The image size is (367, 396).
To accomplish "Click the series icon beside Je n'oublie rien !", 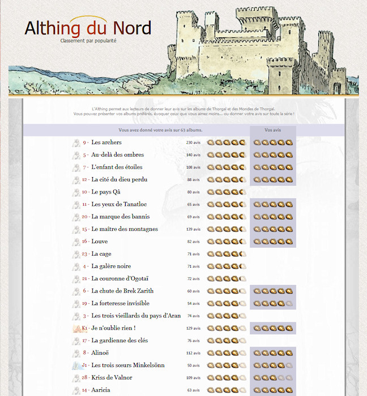I will point(75,328).
